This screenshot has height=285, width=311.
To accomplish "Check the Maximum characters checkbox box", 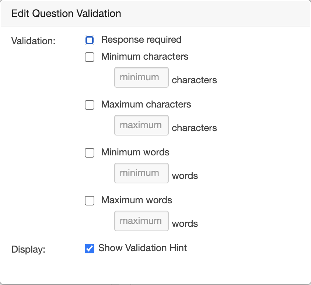I will pyautogui.click(x=90, y=105).
